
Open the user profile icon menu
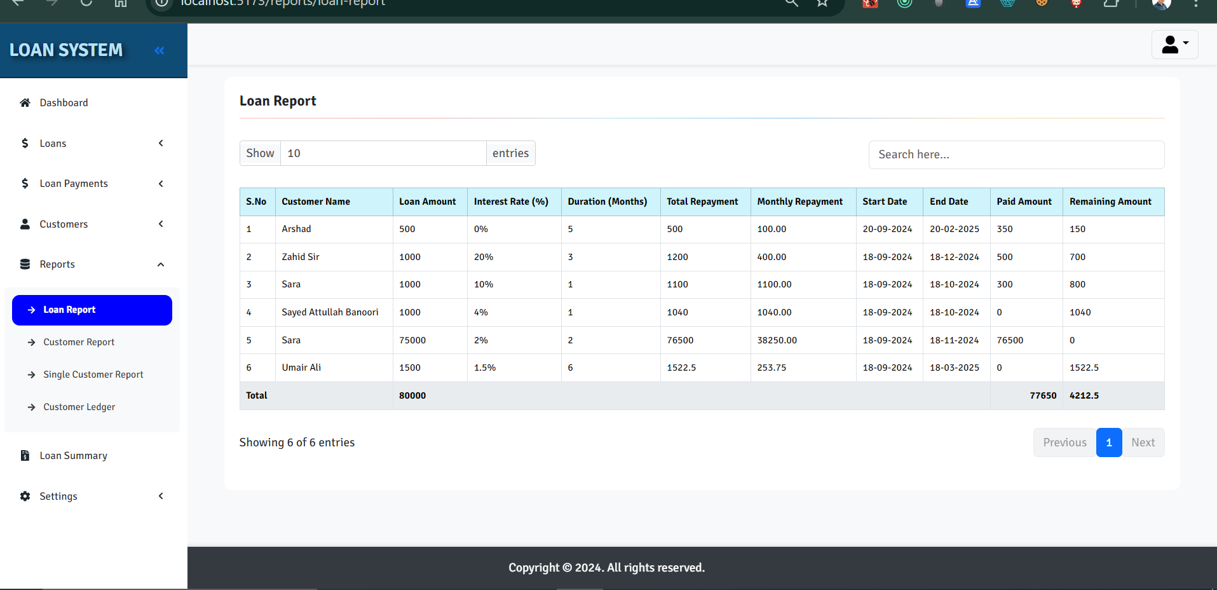tap(1174, 45)
